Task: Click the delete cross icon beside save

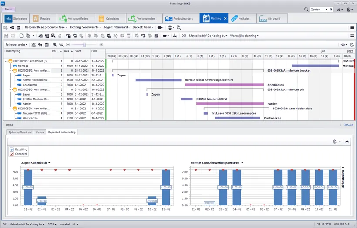Action: pyautogui.click(x=13, y=36)
